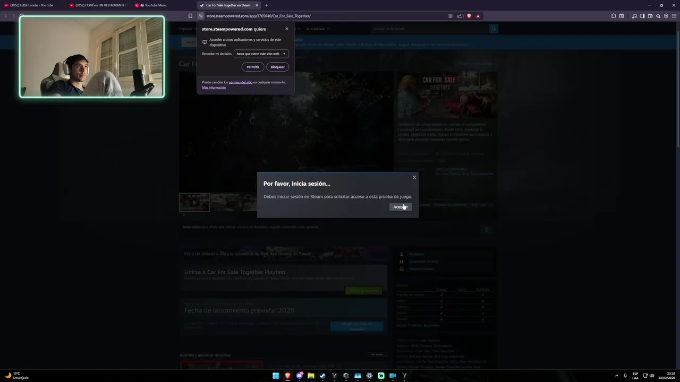Viewport: 680px width, 382px height.
Task: Open the 'Más información' link
Action: 214,88
